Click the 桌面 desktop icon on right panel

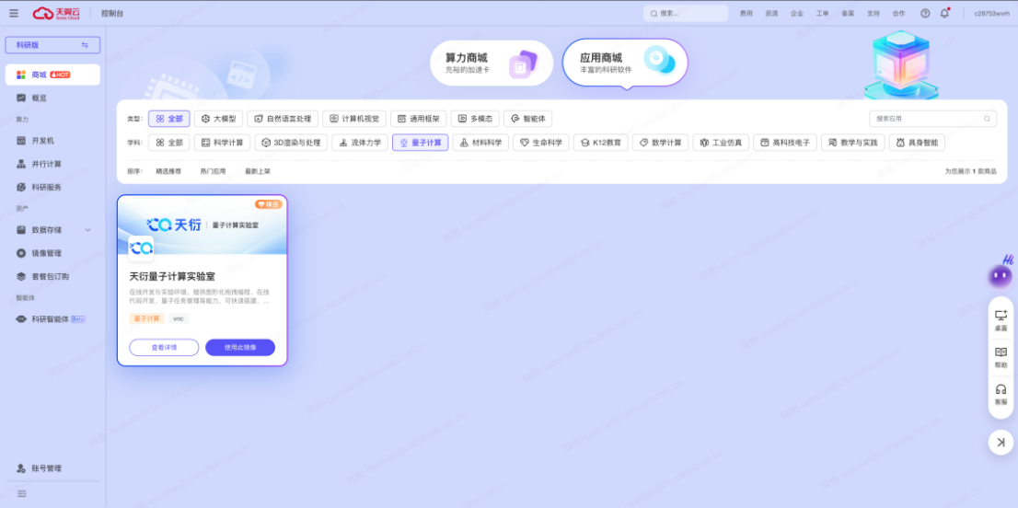[x=1001, y=319]
